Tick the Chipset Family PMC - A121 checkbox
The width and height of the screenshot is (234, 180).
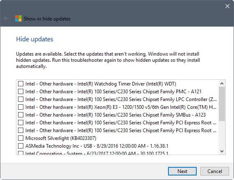tap(20, 92)
